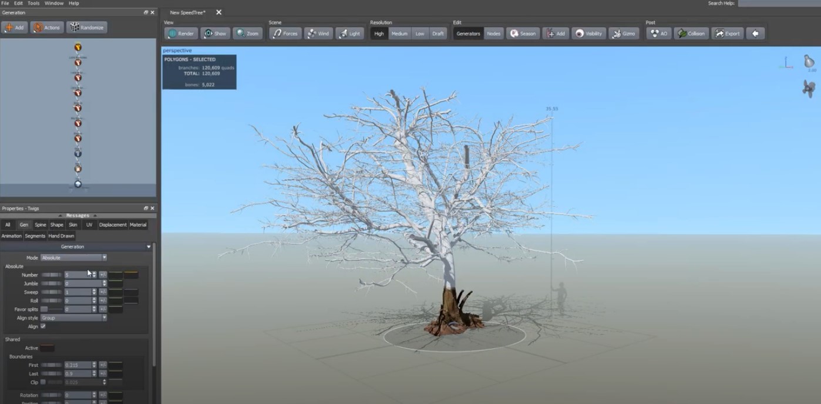Click the Sweep slider bar
This screenshot has width=821, height=404.
pyautogui.click(x=51, y=292)
